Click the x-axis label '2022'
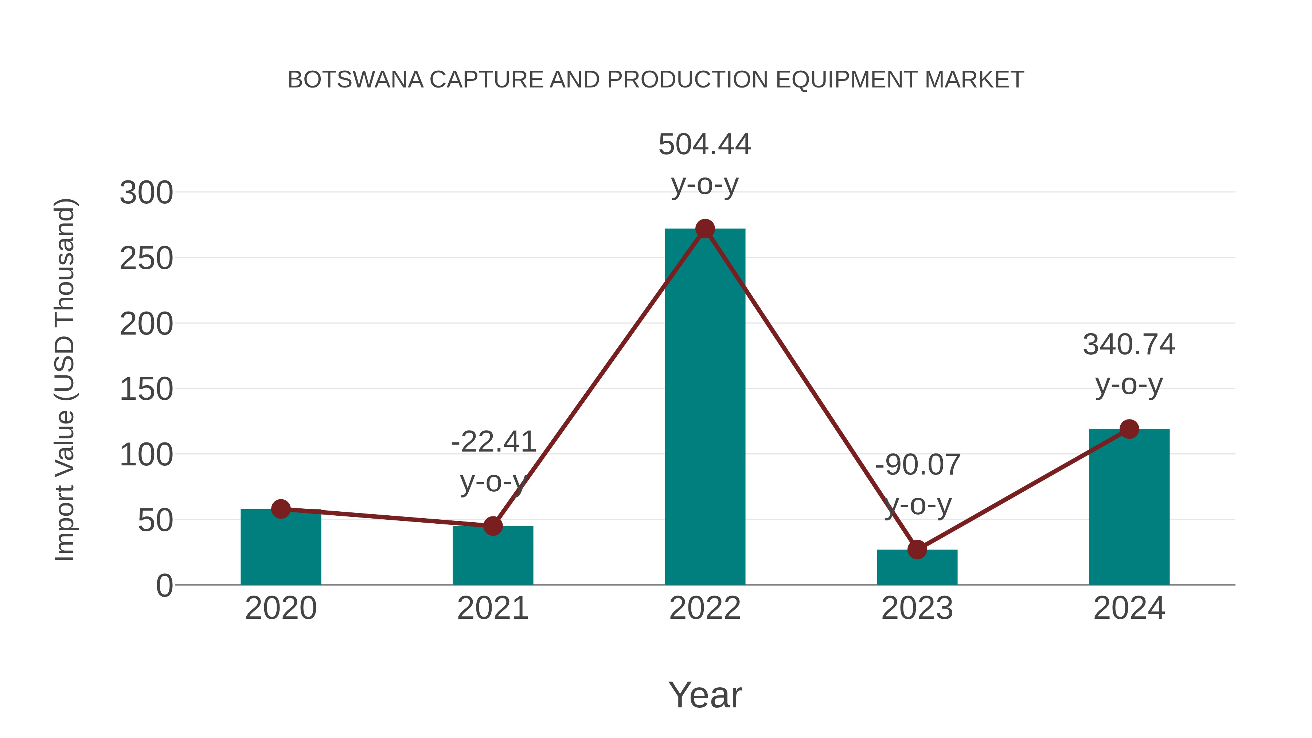The height and width of the screenshot is (738, 1312). pyautogui.click(x=705, y=608)
